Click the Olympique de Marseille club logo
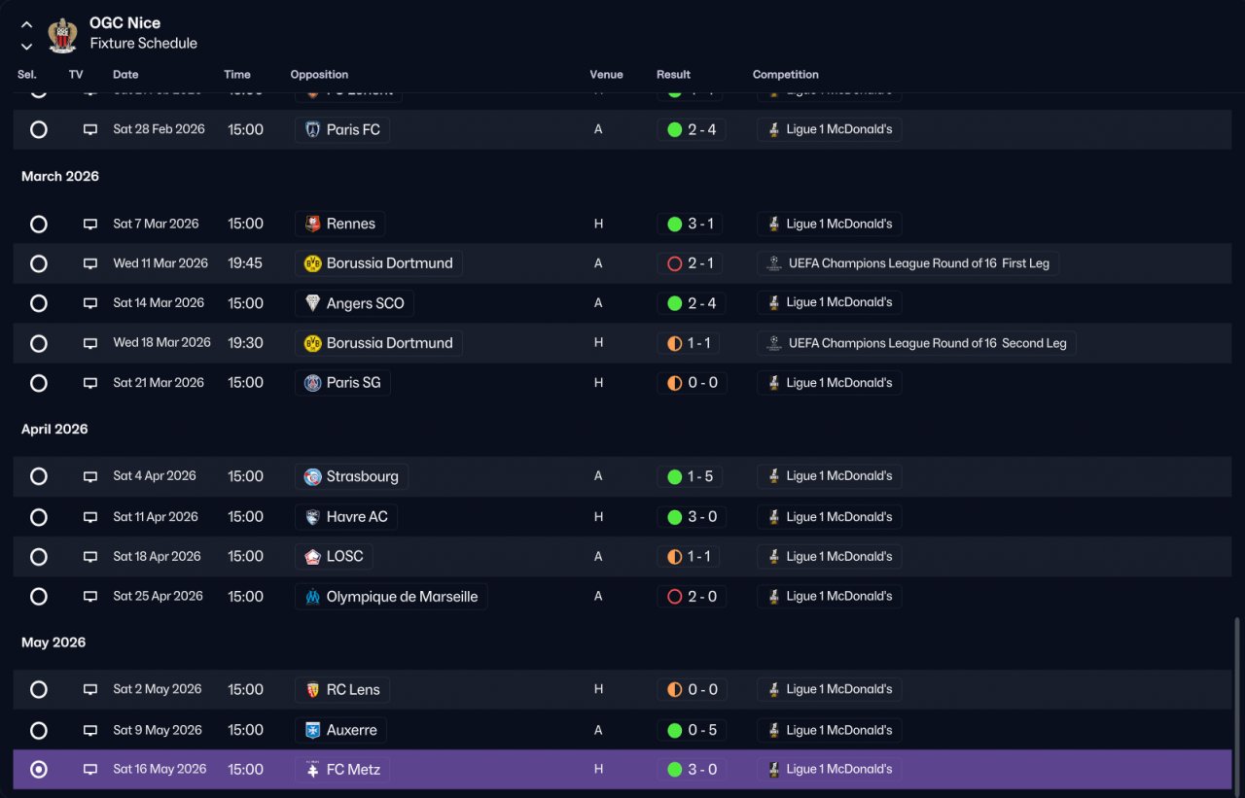 [x=312, y=597]
